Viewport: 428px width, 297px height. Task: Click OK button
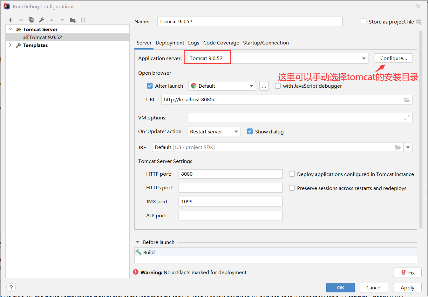coord(341,287)
